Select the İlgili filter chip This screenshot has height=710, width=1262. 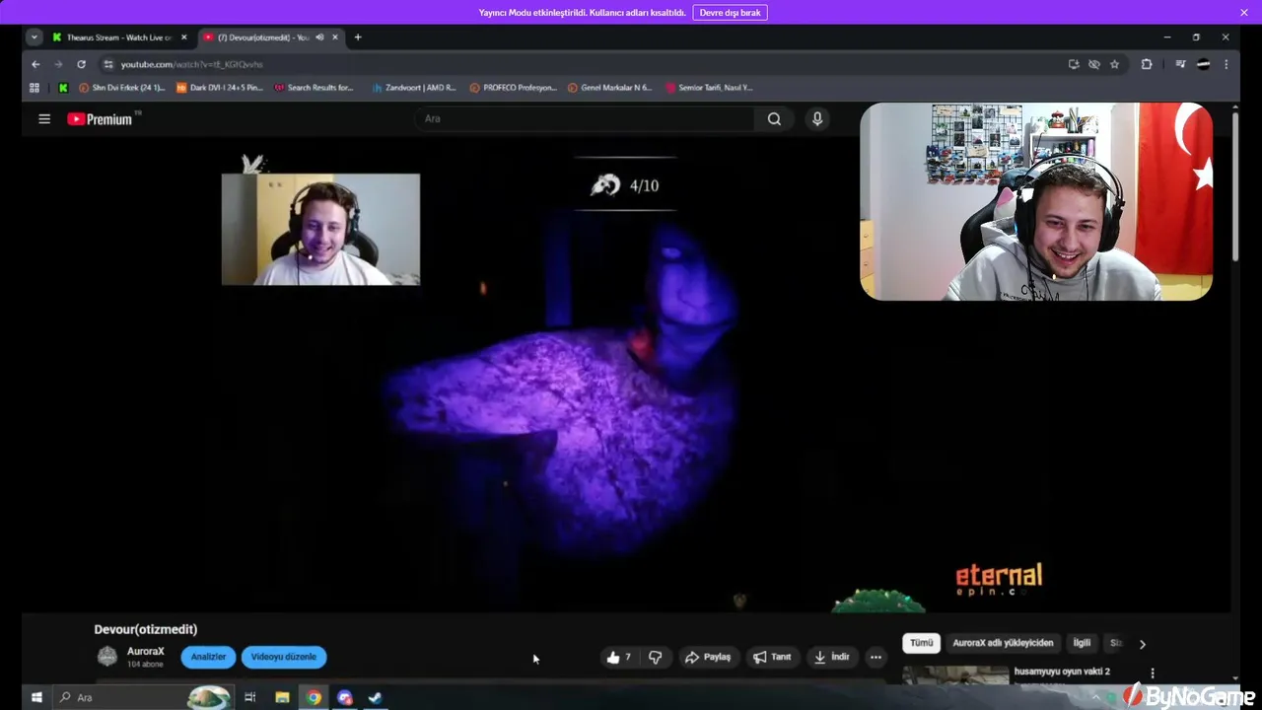(1082, 643)
